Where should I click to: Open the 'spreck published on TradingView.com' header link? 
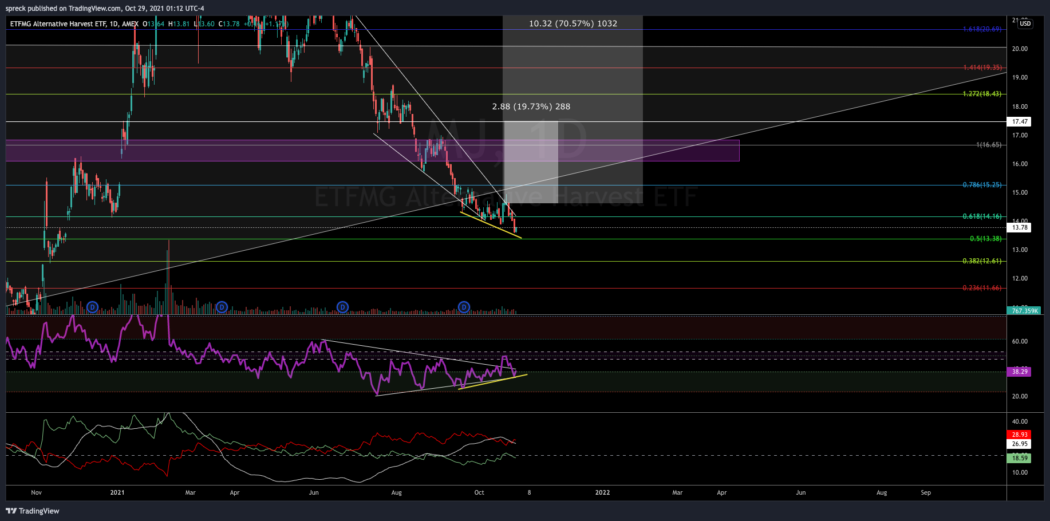coord(105,8)
